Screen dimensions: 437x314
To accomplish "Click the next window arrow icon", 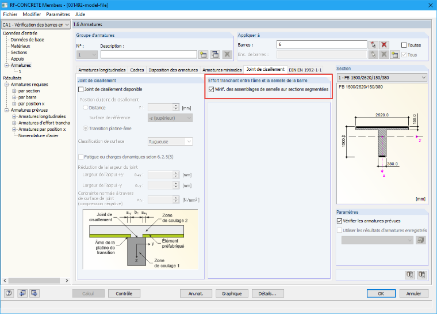I will pyautogui.click(x=34, y=293).
